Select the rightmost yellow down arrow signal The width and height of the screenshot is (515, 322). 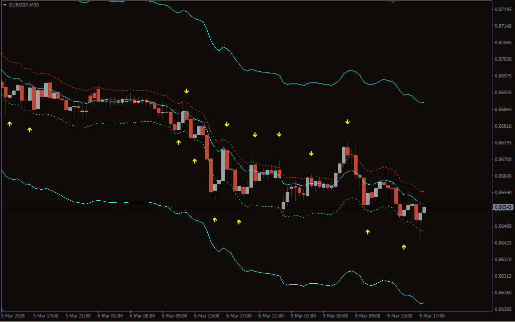coord(348,122)
